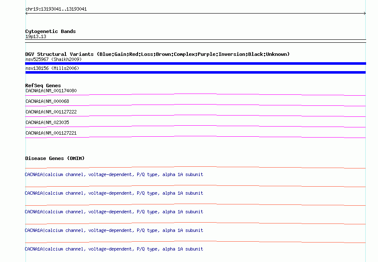Viewport: 378px width, 262px height.
Task: Click the cytogenetic band bar under 19p13.13
Action: click(x=195, y=41)
